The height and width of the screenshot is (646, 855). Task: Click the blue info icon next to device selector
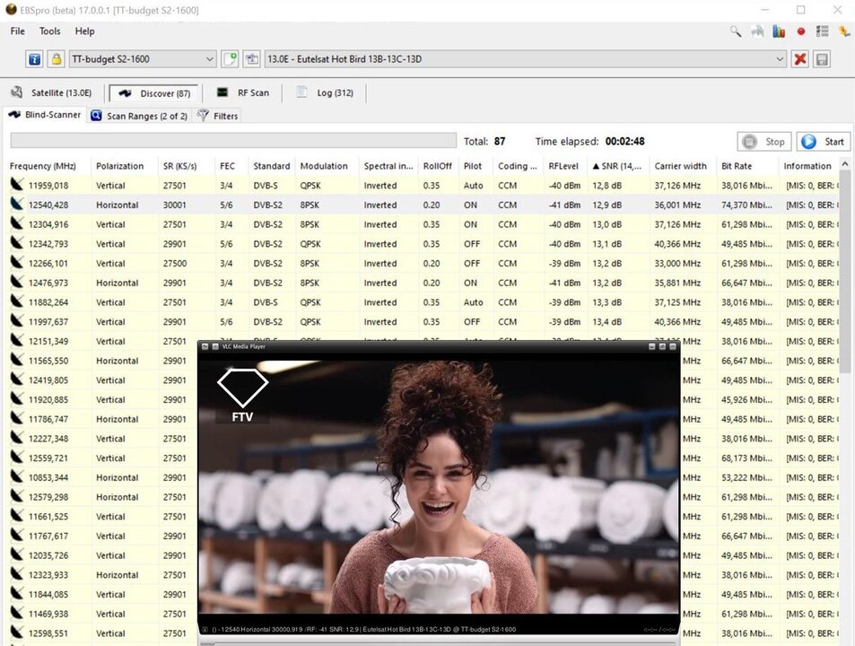click(34, 58)
